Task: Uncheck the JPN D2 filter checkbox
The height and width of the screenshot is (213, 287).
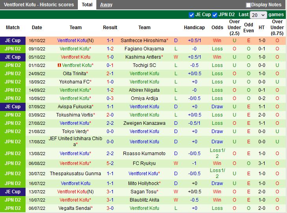Action: 215,15
